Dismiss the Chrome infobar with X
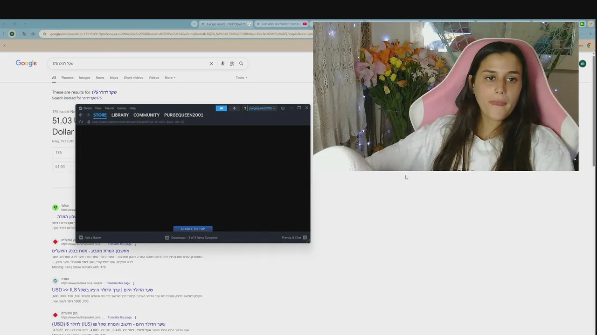The width and height of the screenshot is (597, 335). 4,45
